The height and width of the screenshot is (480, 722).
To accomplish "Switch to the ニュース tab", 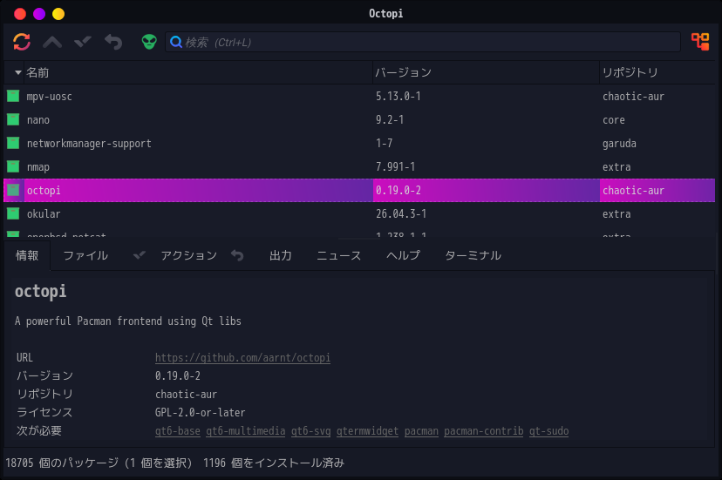I will [339, 255].
